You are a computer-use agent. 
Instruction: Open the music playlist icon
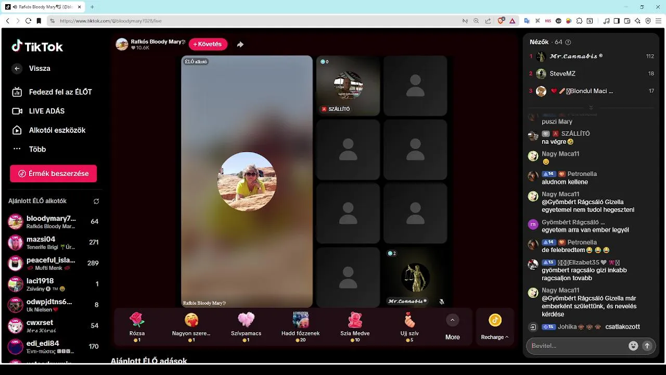pos(606,21)
